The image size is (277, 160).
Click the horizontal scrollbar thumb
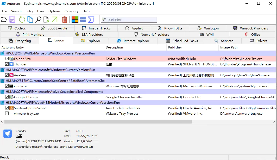click(98, 122)
